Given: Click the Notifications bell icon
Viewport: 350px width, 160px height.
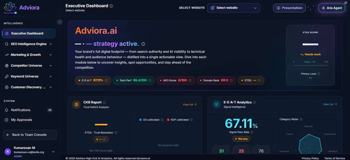Looking at the screenshot, I should point(7,110).
